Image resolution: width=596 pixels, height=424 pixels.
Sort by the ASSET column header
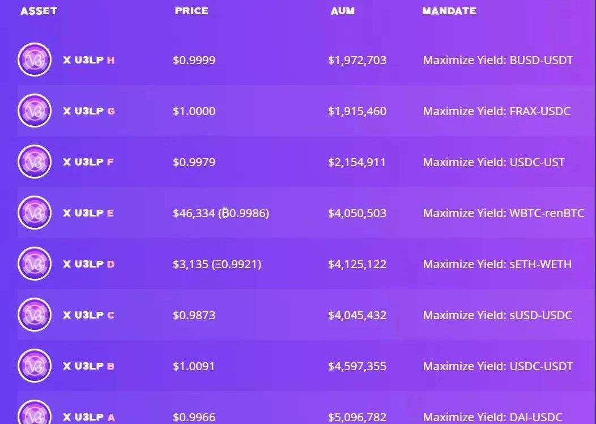(x=39, y=11)
